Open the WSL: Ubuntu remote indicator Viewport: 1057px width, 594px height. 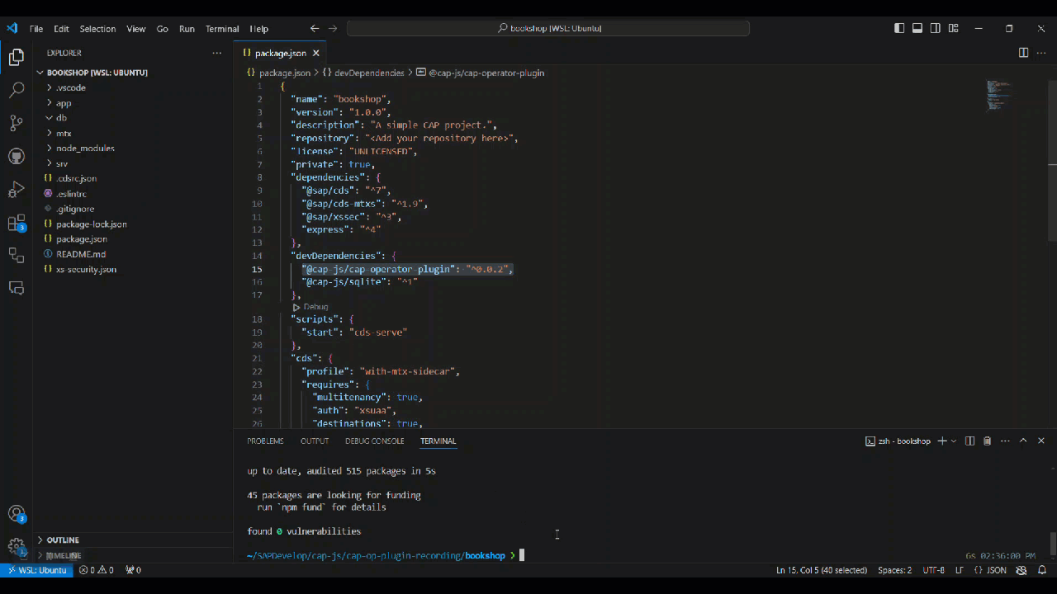coord(36,570)
